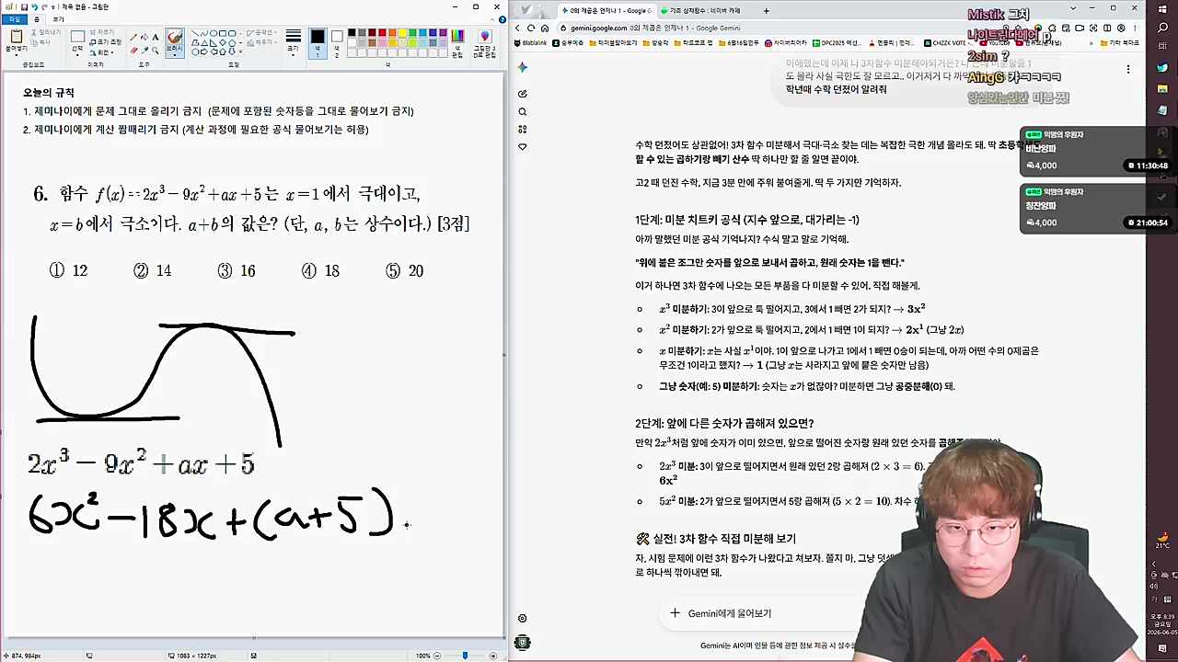
Task: Click the Gemini heart gems sidebar icon
Action: click(x=522, y=146)
